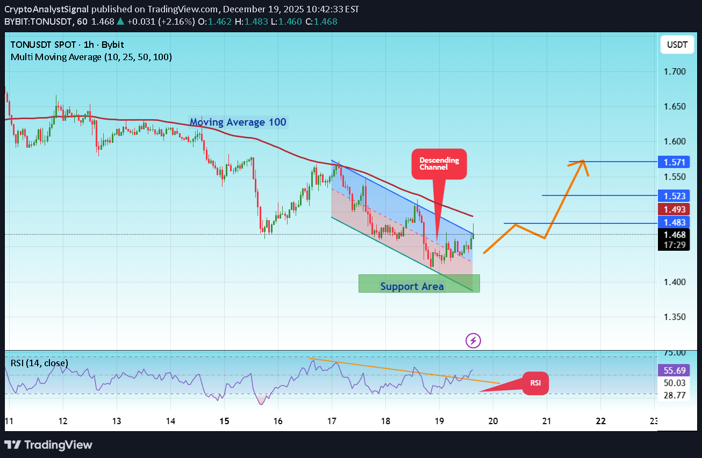Viewport: 702px width, 458px height.
Task: Click the current price 1.468 label
Action: click(673, 235)
